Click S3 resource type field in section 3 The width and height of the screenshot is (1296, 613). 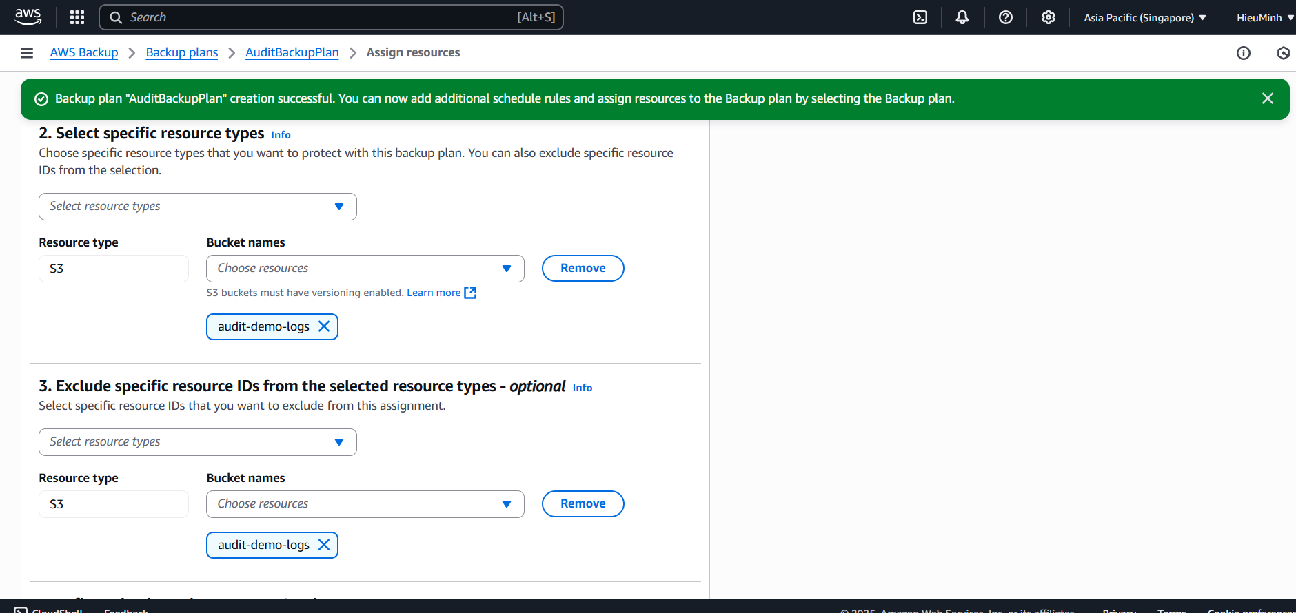(114, 504)
